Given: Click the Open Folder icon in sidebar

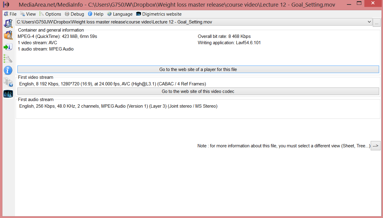Looking at the screenshot, I should click(8, 35).
